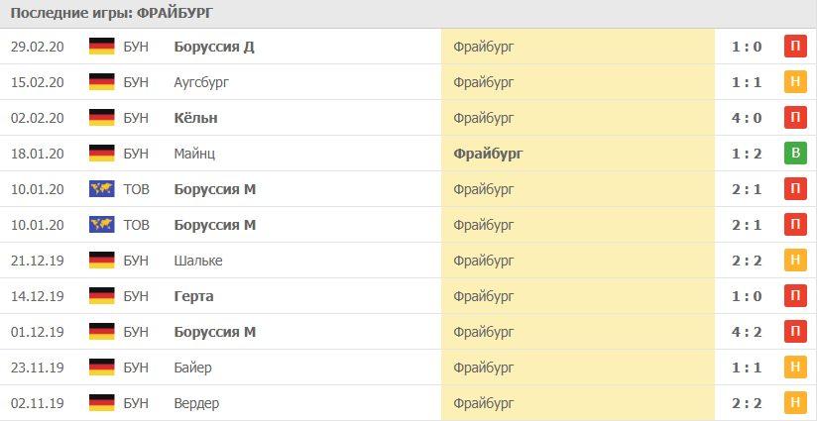Open the bold Фрайбург link in Майнц row
This screenshot has width=817, height=421.
(x=488, y=154)
